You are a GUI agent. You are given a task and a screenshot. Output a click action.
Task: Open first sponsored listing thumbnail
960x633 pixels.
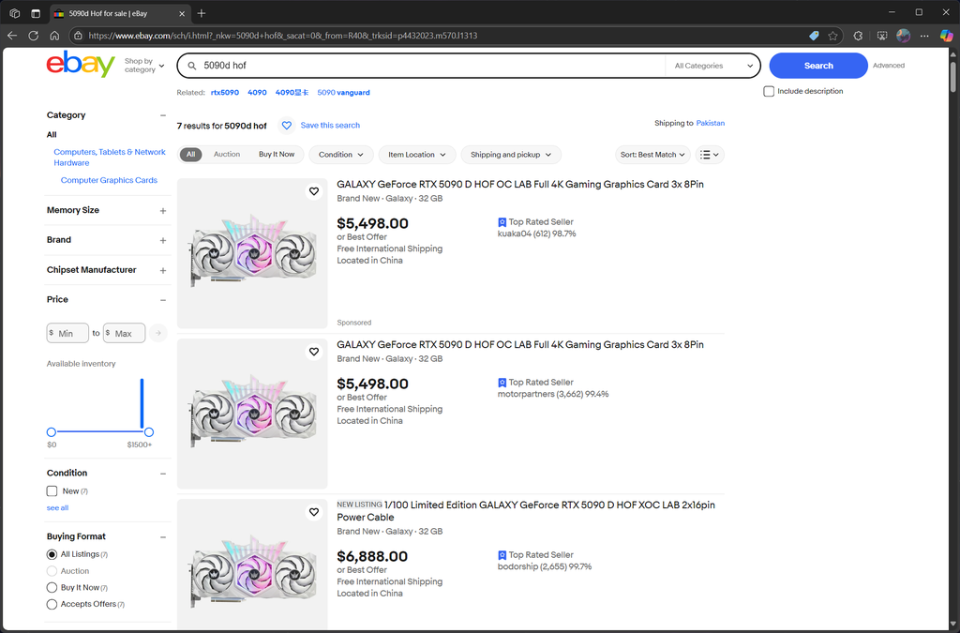click(252, 253)
